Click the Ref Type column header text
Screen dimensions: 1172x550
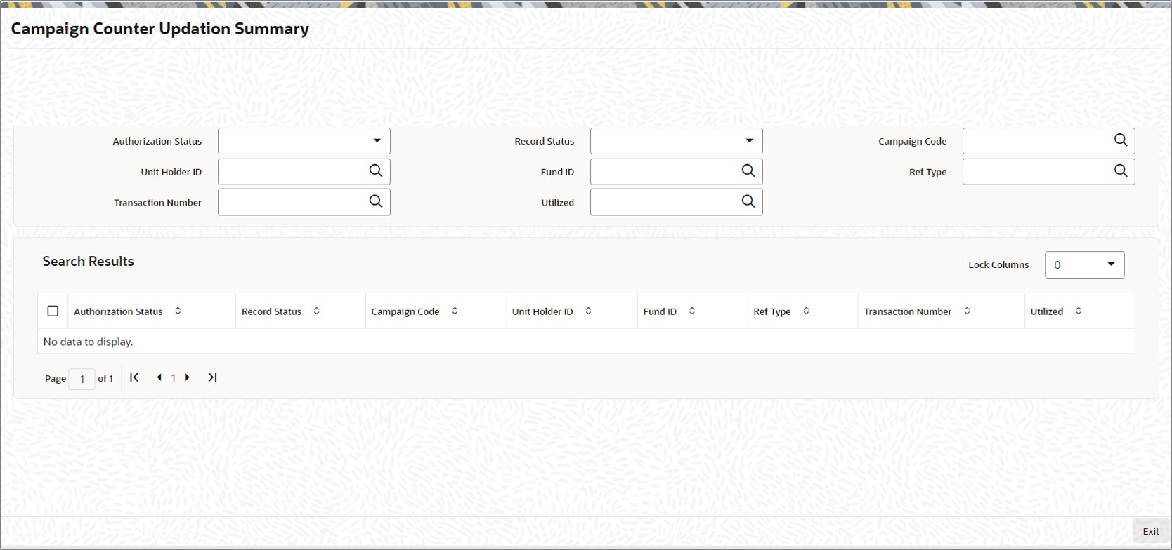click(772, 311)
